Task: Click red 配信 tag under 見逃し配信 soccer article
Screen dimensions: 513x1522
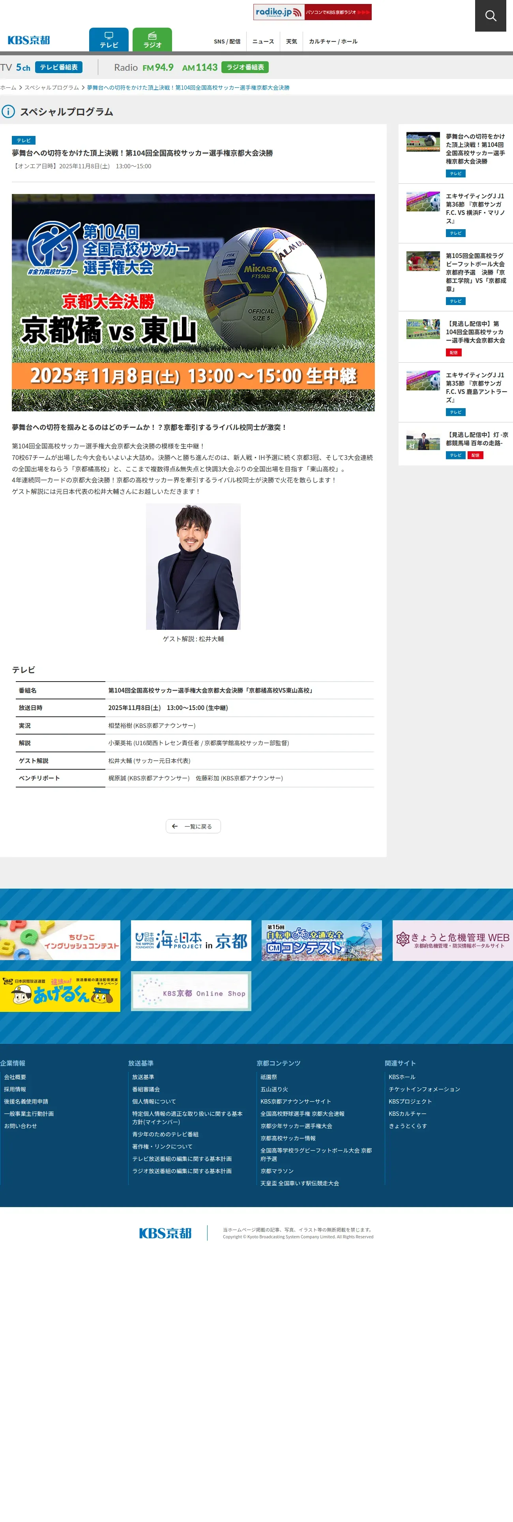Action: (453, 353)
